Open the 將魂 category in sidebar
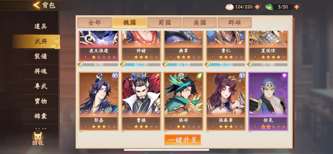 click(41, 71)
